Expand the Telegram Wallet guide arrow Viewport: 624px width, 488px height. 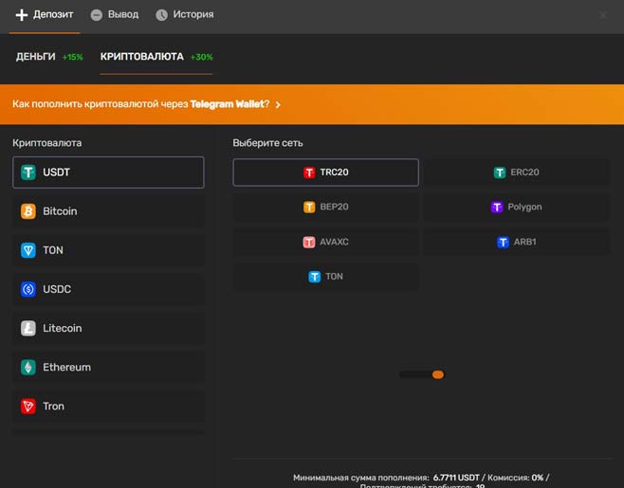(x=278, y=104)
